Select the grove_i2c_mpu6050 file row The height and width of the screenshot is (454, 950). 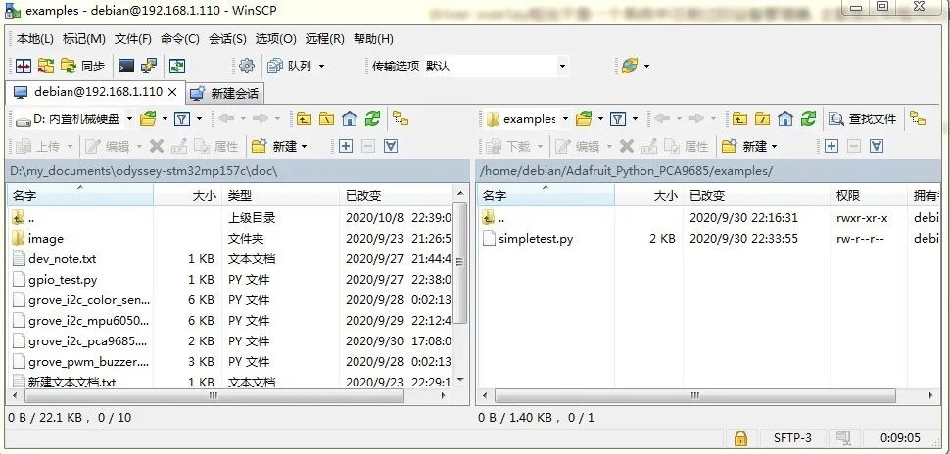point(231,320)
